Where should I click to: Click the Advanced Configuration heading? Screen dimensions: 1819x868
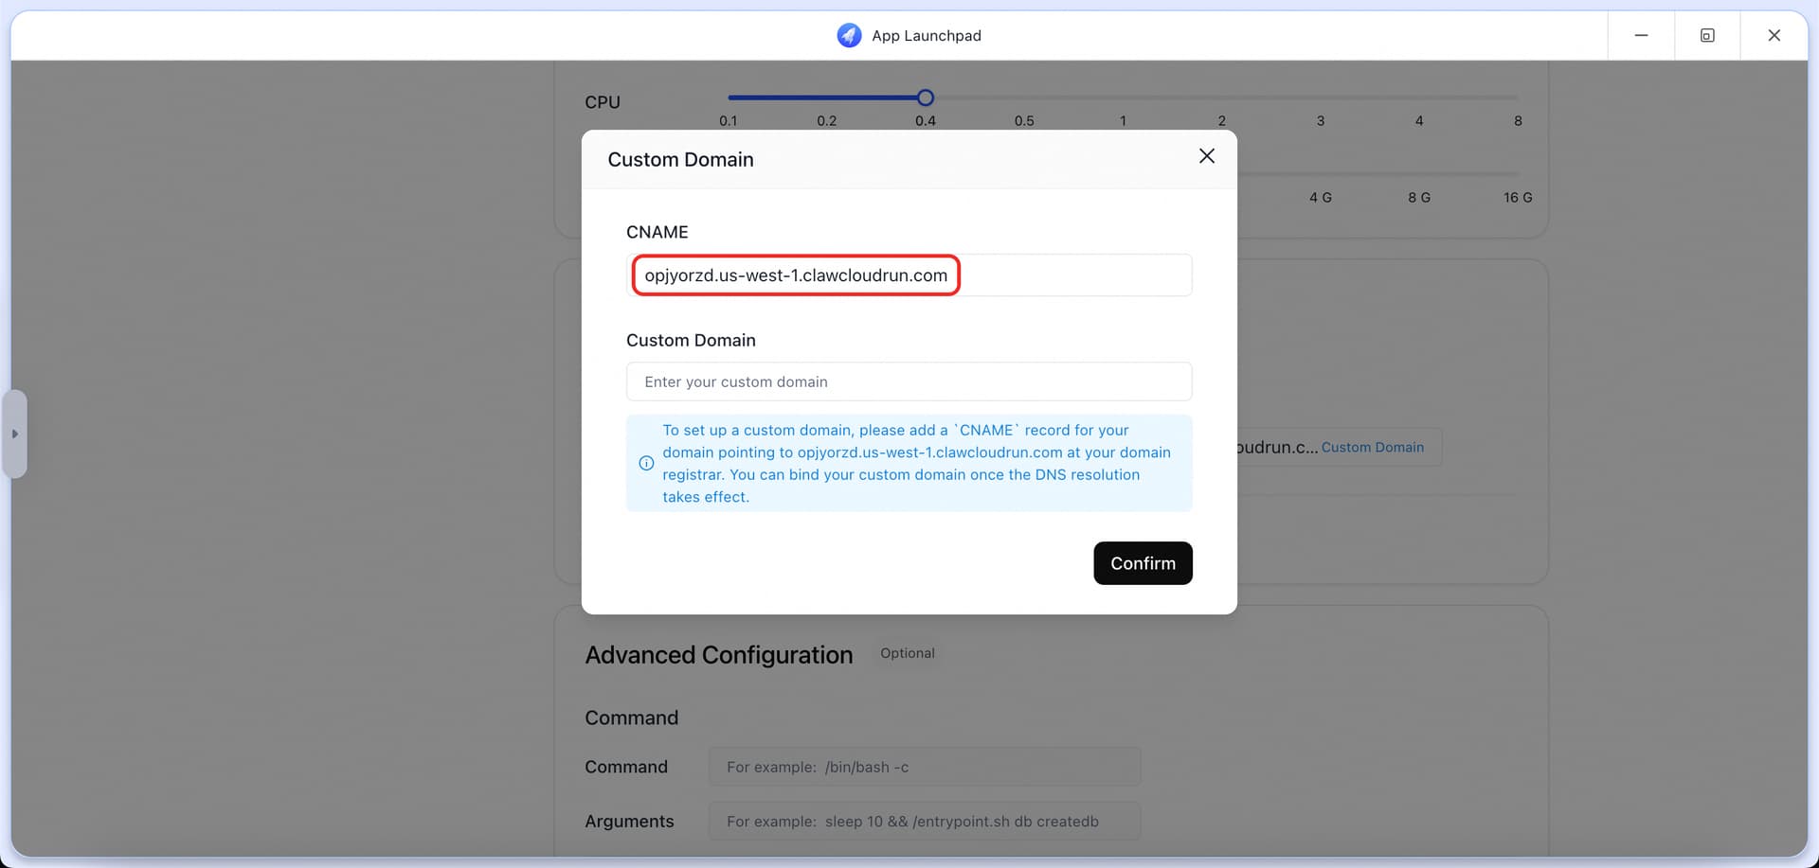pyautogui.click(x=718, y=655)
